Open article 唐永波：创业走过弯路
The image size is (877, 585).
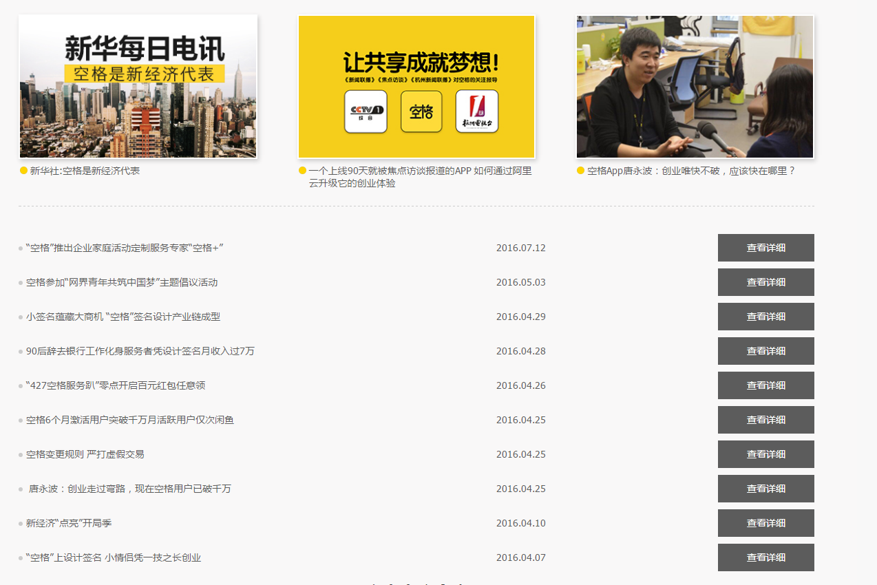click(130, 489)
